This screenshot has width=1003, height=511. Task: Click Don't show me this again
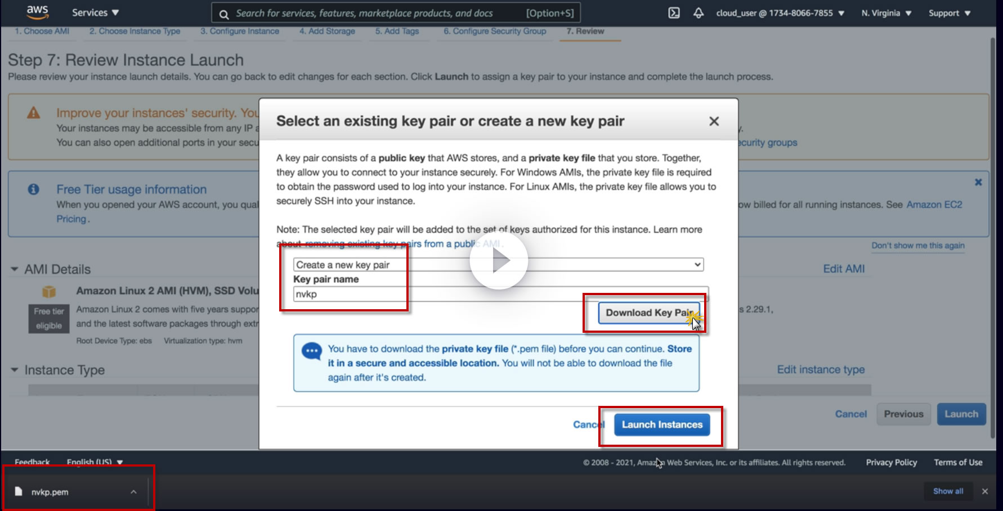coord(918,246)
